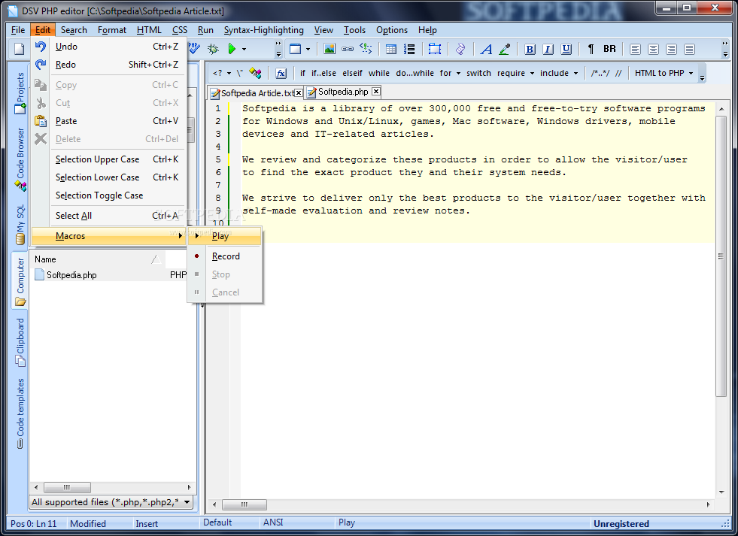Select Redo in the Edit menu
The height and width of the screenshot is (536, 738).
pyautogui.click(x=109, y=65)
